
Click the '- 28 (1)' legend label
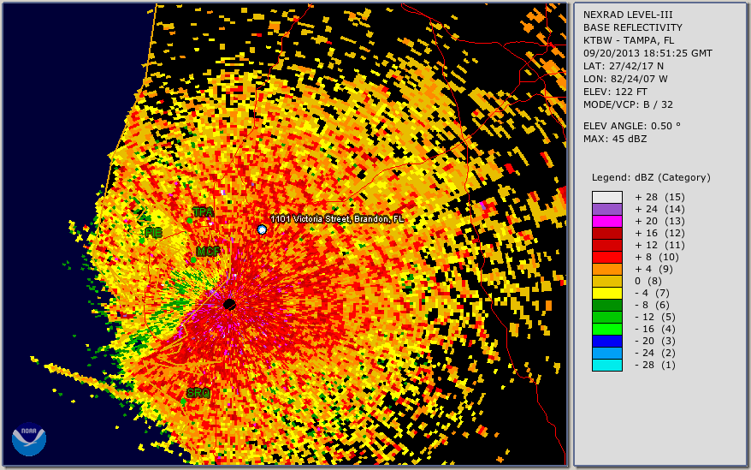pyautogui.click(x=655, y=365)
